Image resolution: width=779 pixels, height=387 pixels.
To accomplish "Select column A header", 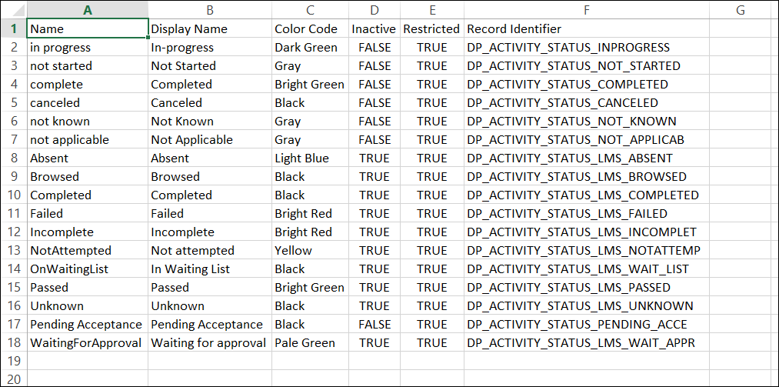I will (x=88, y=10).
